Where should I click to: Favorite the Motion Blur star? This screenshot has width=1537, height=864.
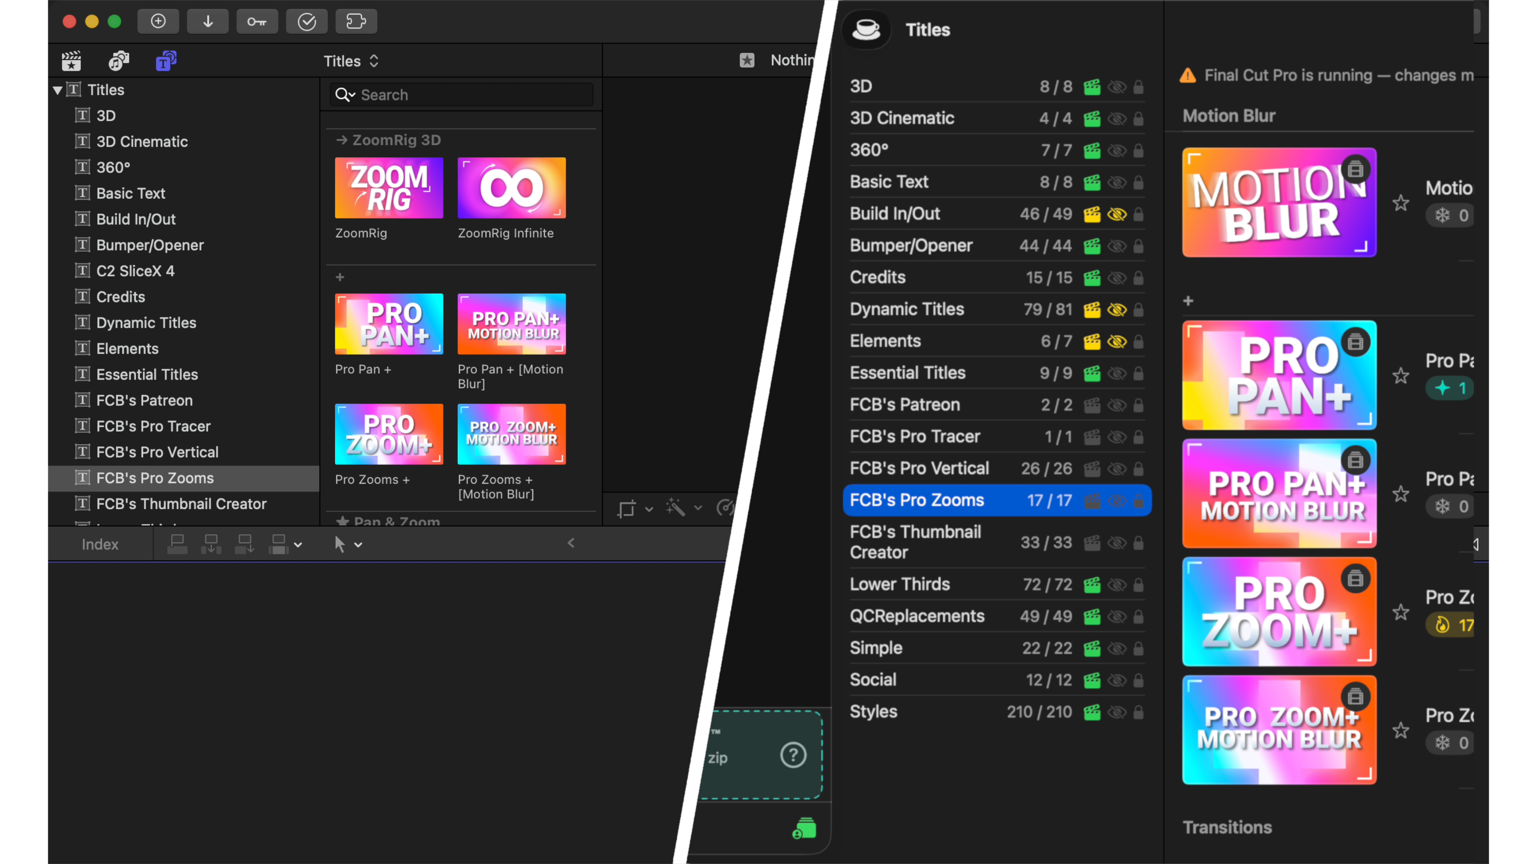pos(1401,203)
